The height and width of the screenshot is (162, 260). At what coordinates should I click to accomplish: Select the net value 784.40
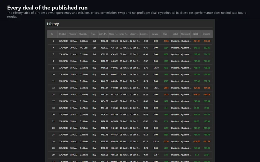(197, 135)
